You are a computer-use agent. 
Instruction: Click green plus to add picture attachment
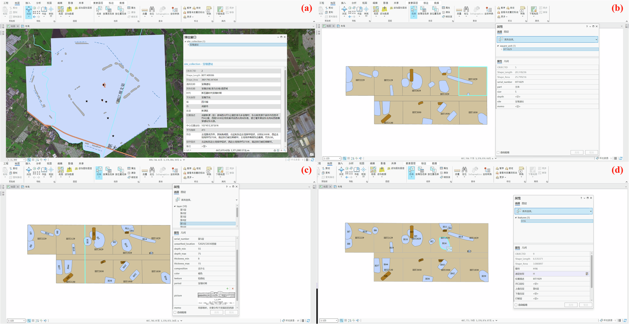click(227, 289)
